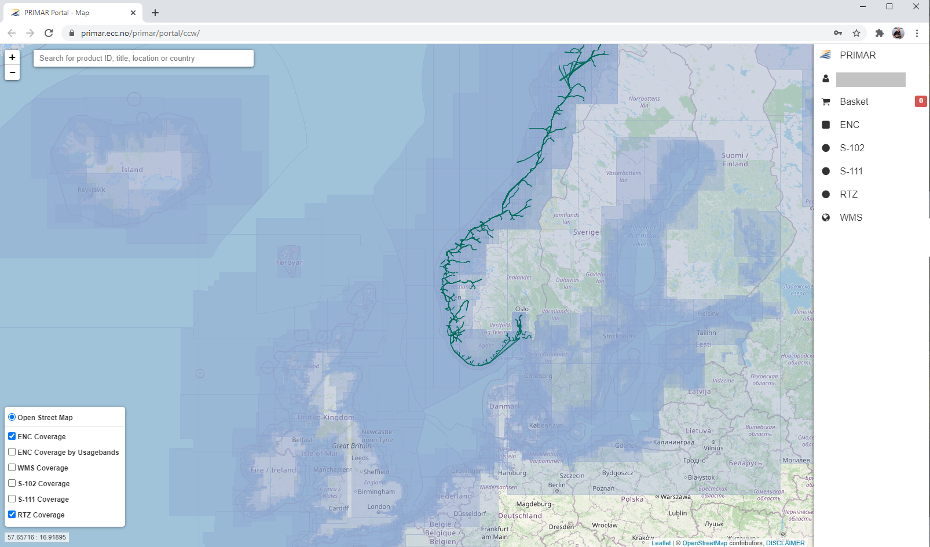Open browser extensions puzzle icon

[879, 33]
